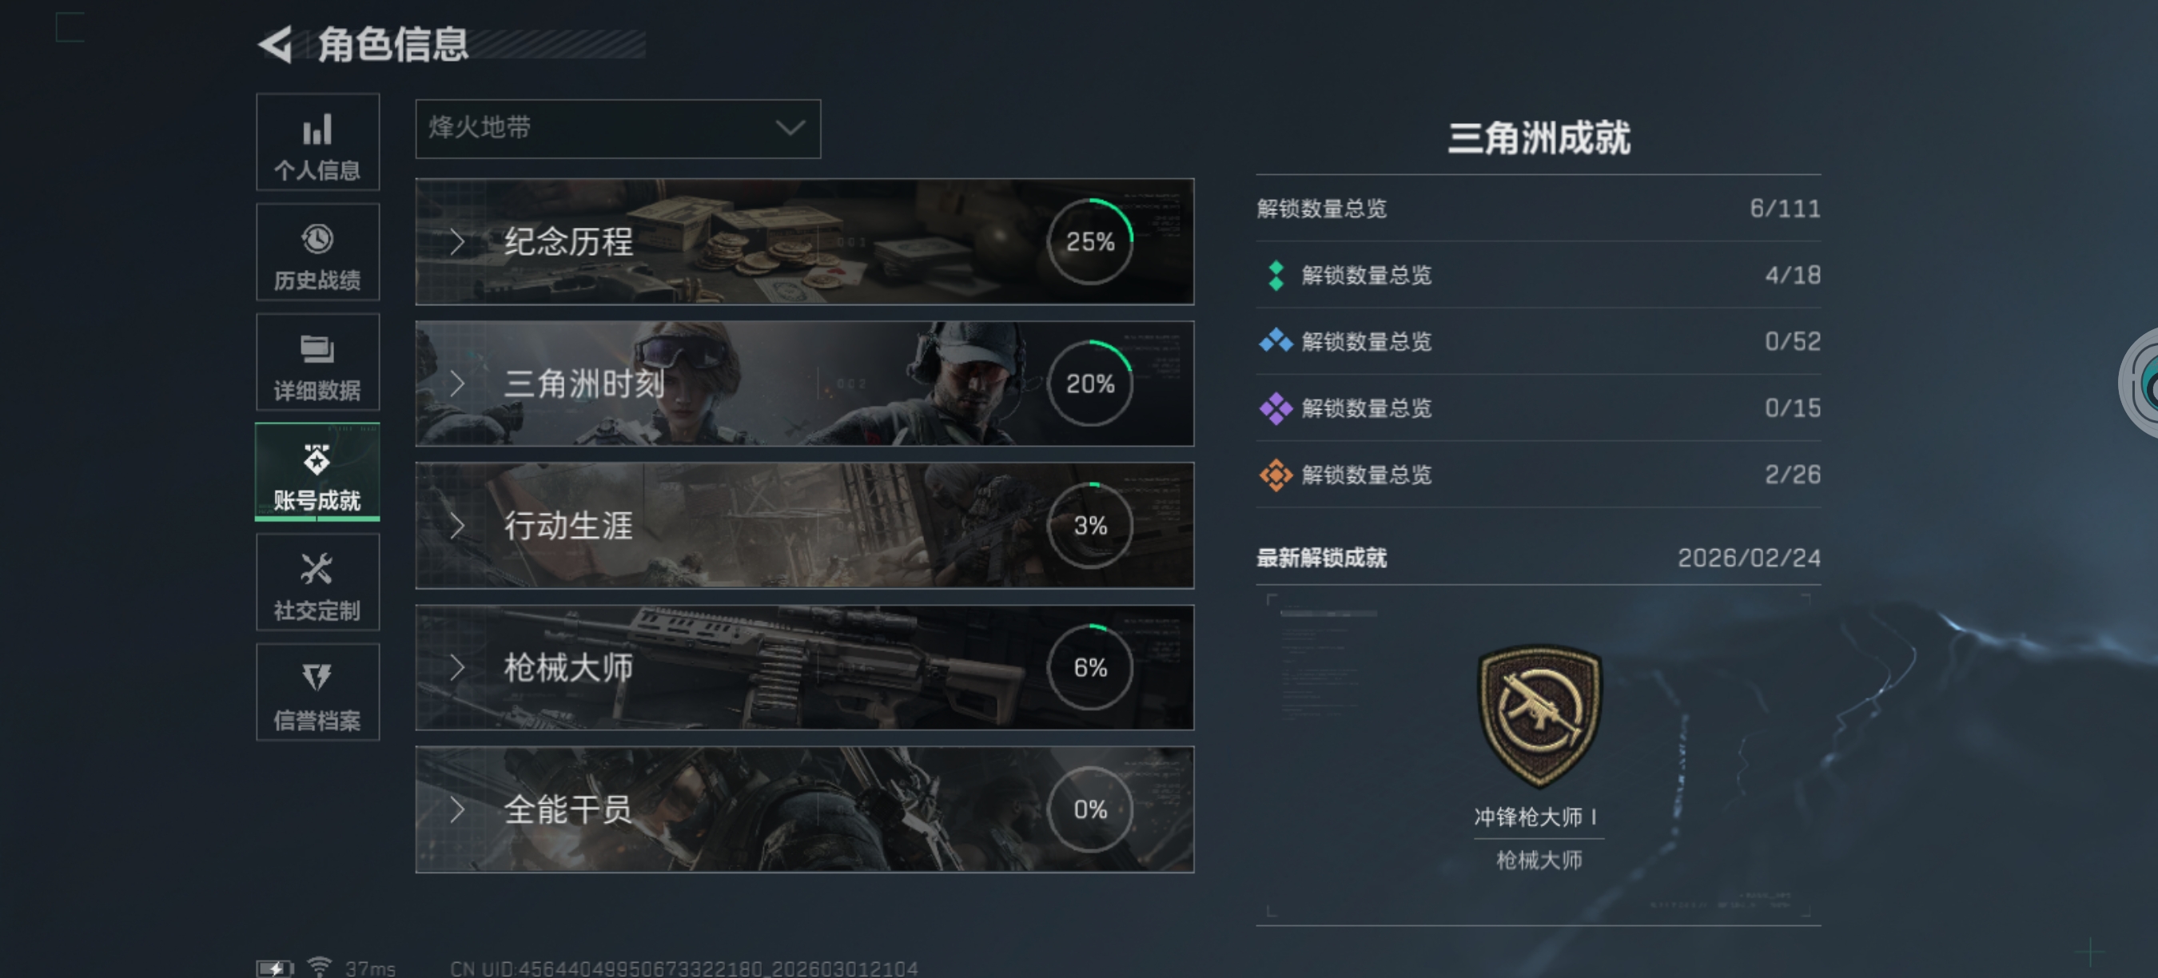The image size is (2158, 978).
Task: Expand the 三角洲时刻 category chevron
Action: click(x=456, y=384)
